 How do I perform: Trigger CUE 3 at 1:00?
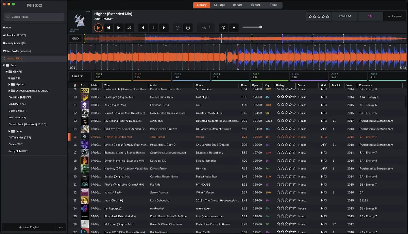(191, 76)
